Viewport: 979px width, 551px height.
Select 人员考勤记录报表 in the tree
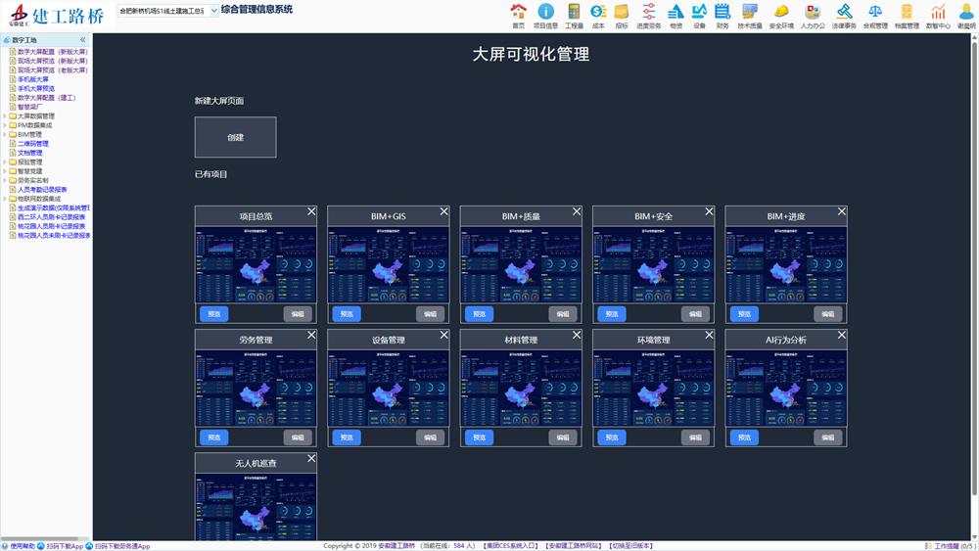click(42, 190)
